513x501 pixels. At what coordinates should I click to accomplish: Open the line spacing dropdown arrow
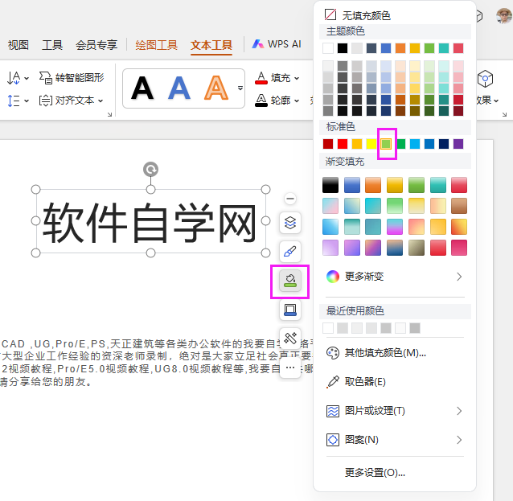tap(27, 101)
